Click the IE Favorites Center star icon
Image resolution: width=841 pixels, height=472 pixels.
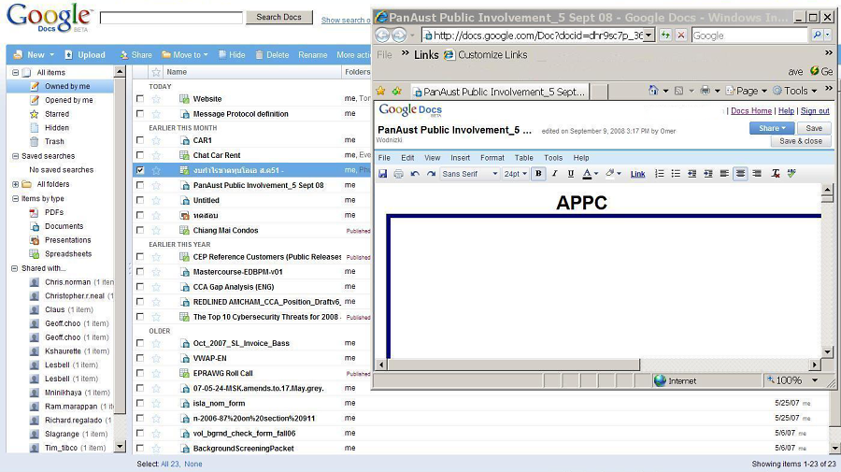[381, 92]
